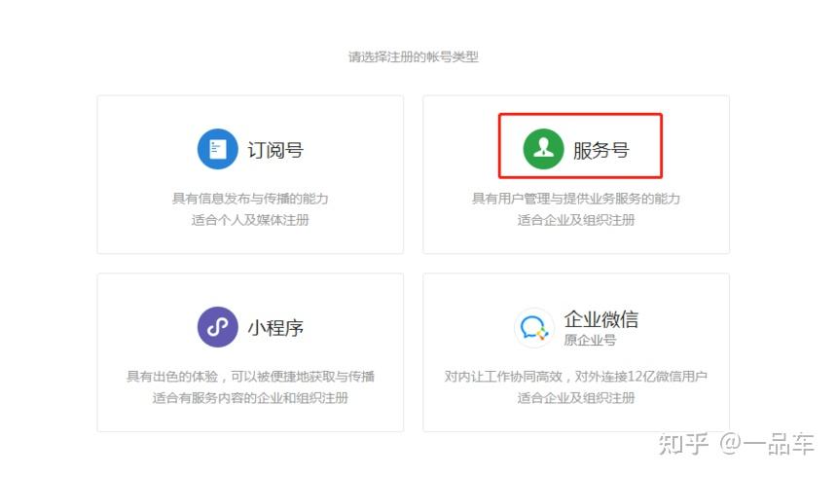Click the 原企业号 subtitle text
Image resolution: width=836 pixels, height=477 pixels.
coord(590,340)
